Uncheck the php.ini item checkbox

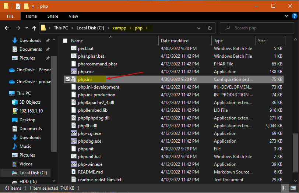67,79
